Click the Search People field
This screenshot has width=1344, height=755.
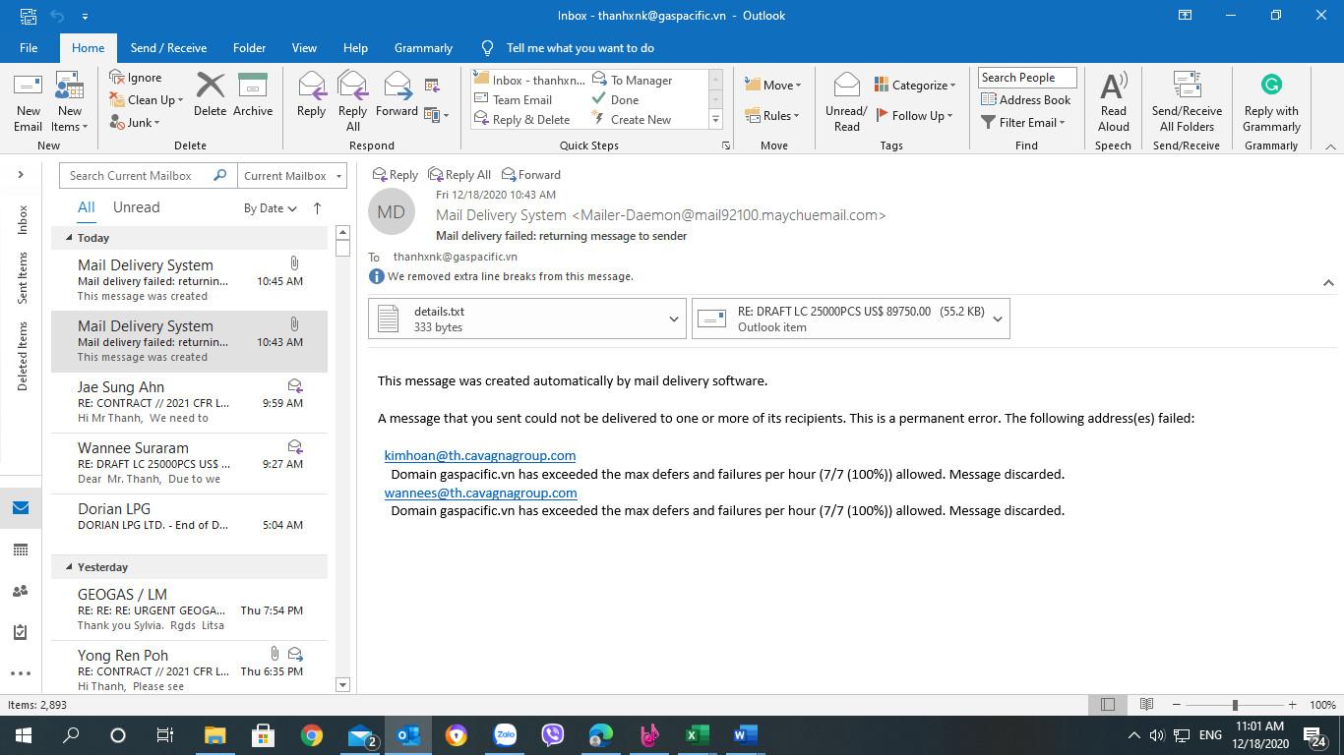pos(1026,78)
